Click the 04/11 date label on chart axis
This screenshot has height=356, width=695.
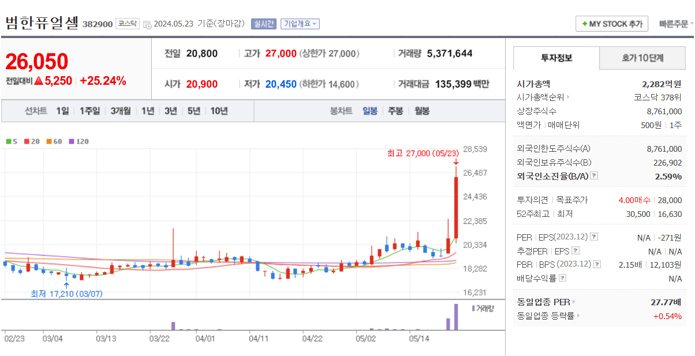(x=259, y=339)
